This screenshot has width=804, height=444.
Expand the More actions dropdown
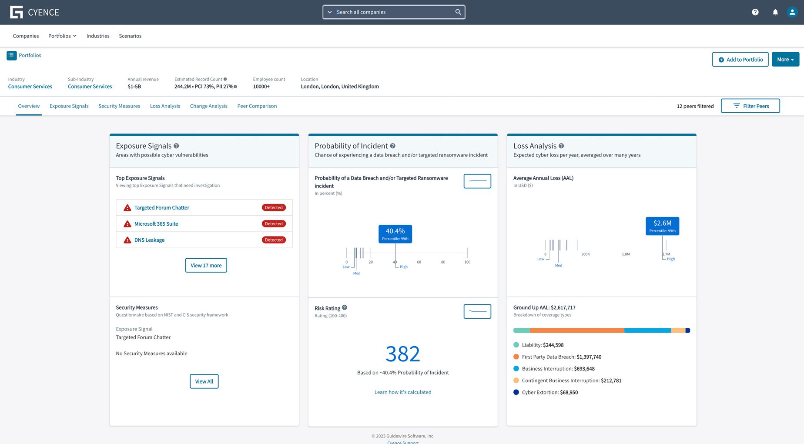coord(785,59)
